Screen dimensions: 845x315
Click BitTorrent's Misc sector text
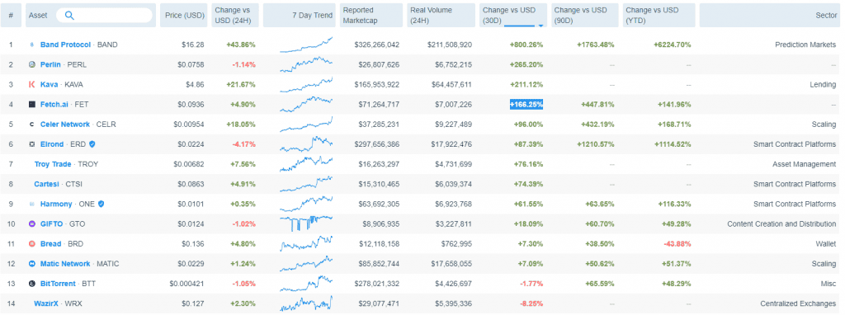(x=828, y=284)
